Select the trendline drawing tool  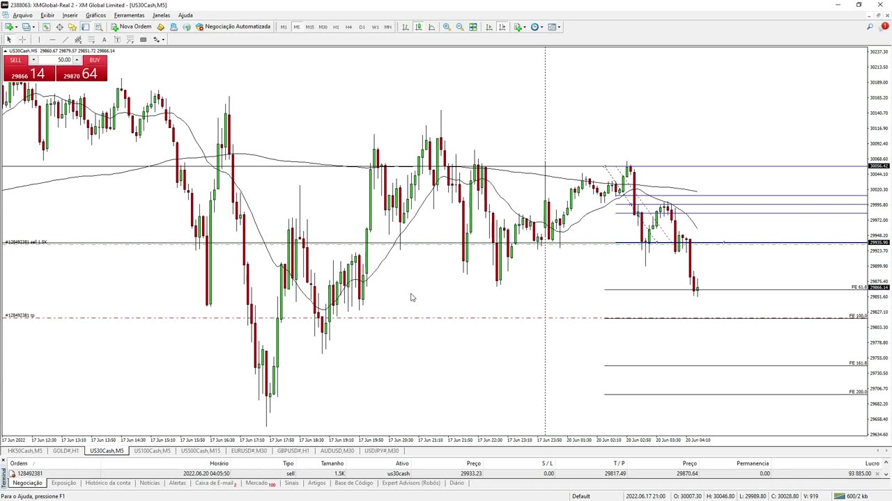click(66, 40)
